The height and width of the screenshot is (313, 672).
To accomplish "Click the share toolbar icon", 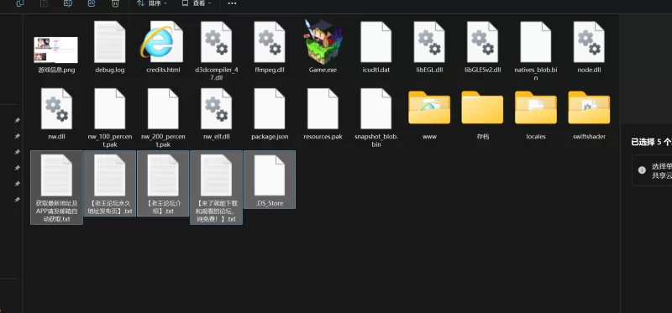I will tap(92, 3).
